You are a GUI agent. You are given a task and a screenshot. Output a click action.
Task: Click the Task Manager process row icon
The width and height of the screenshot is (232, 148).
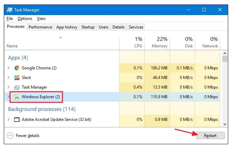(x=17, y=87)
